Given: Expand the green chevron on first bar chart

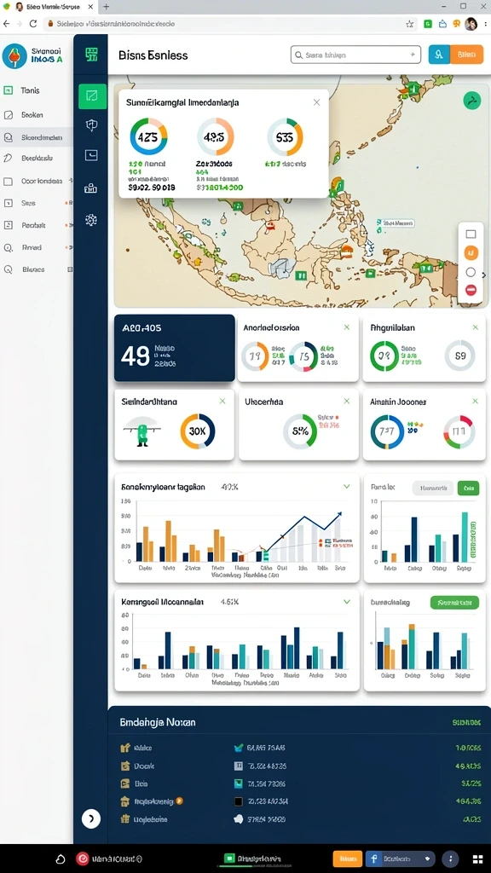Looking at the screenshot, I should click(347, 487).
